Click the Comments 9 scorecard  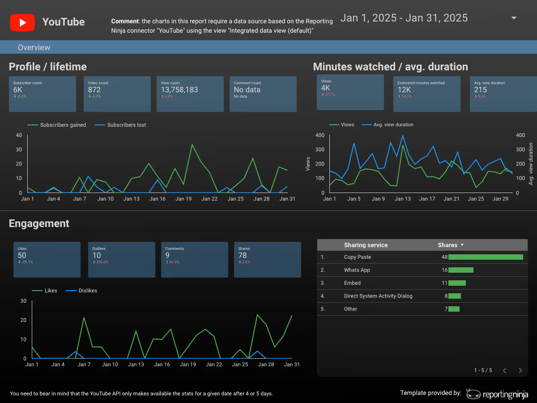point(195,260)
